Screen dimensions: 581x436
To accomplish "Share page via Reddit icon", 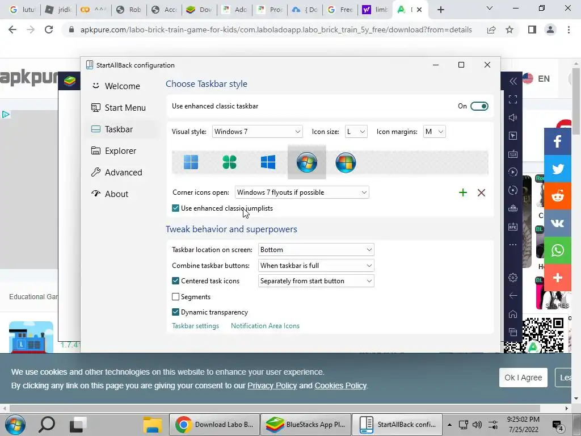I will (x=558, y=196).
